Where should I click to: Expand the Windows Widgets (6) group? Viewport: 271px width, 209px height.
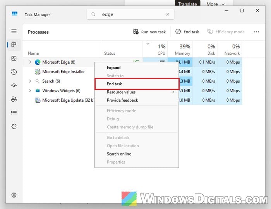coord(30,91)
